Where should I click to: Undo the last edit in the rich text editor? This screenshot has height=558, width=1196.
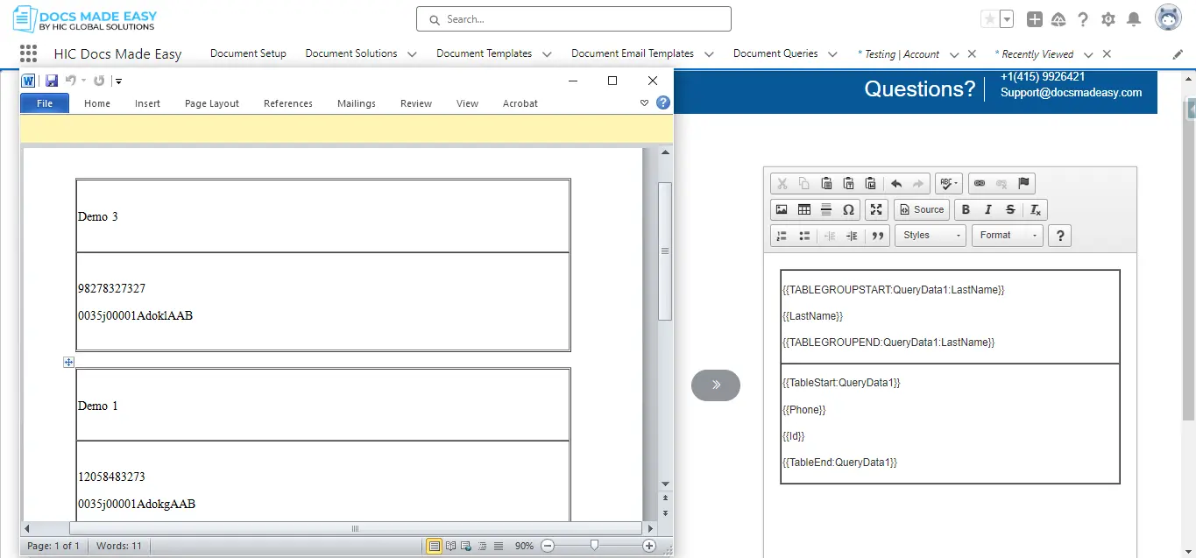click(x=896, y=184)
